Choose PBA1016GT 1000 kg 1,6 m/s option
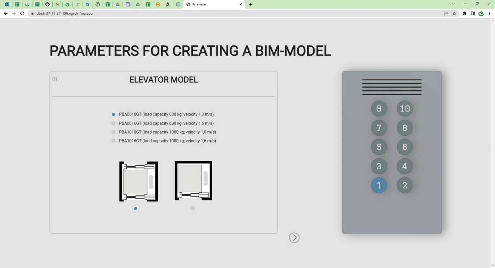Screen dimensions: 495x268 click(113, 141)
